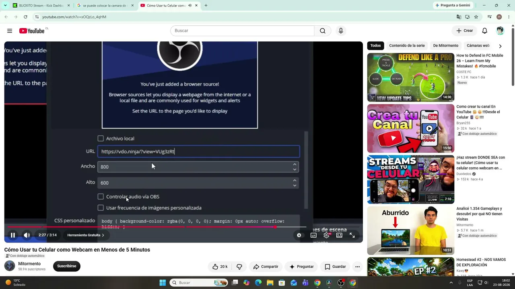The height and width of the screenshot is (289, 515).
Task: Click the Pregunta a Gemini button
Action: pos(452,6)
